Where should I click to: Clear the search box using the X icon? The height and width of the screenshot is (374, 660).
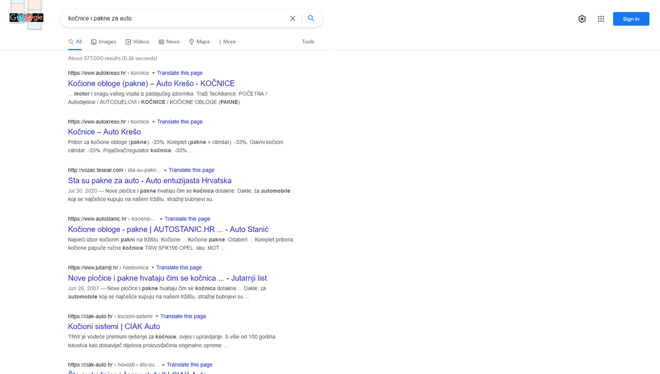[292, 18]
